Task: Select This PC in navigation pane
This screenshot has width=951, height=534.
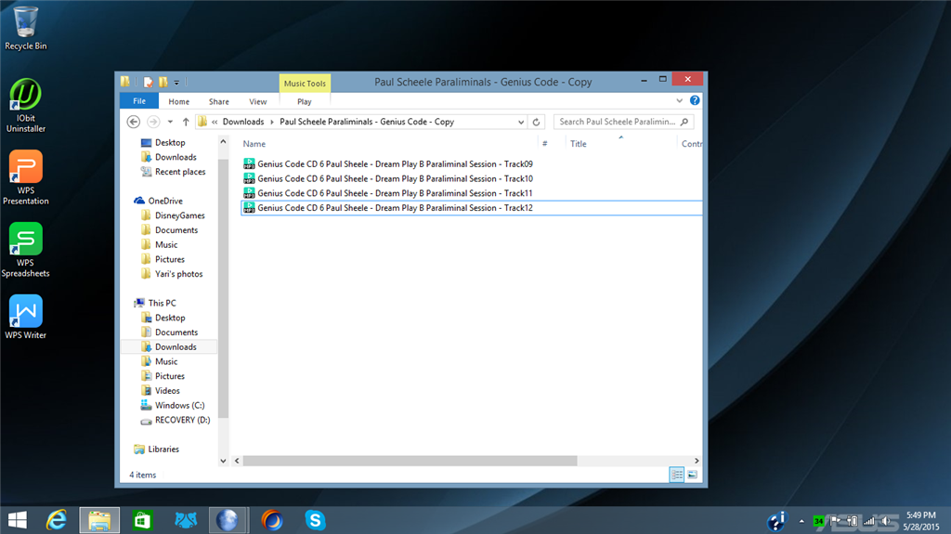Action: pos(162,303)
